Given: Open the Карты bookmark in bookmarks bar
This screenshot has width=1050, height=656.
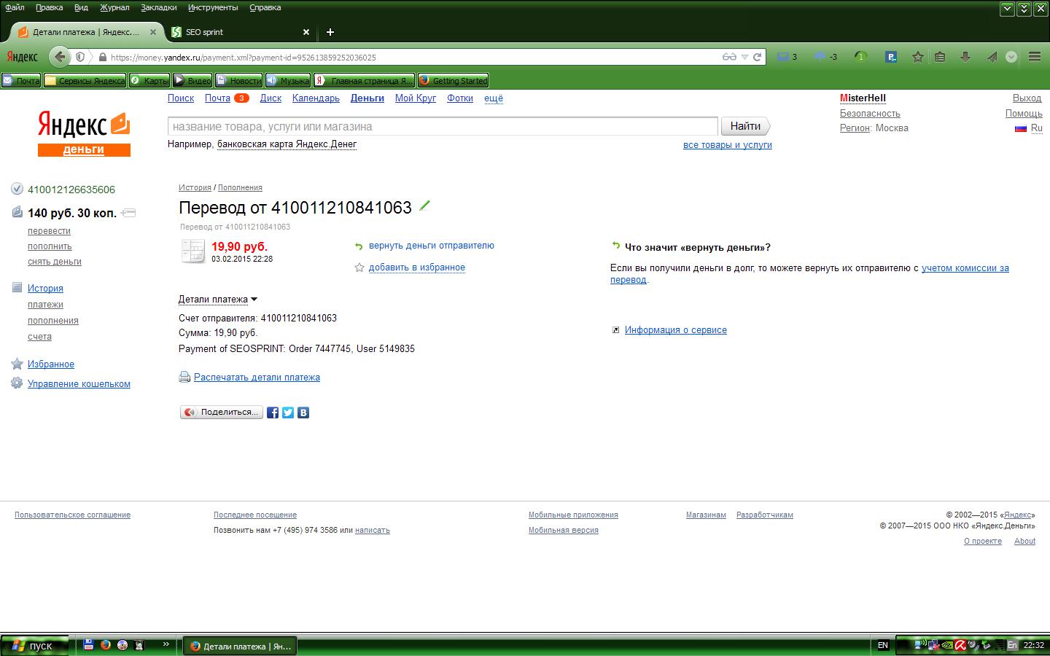Looking at the screenshot, I should (x=149, y=80).
